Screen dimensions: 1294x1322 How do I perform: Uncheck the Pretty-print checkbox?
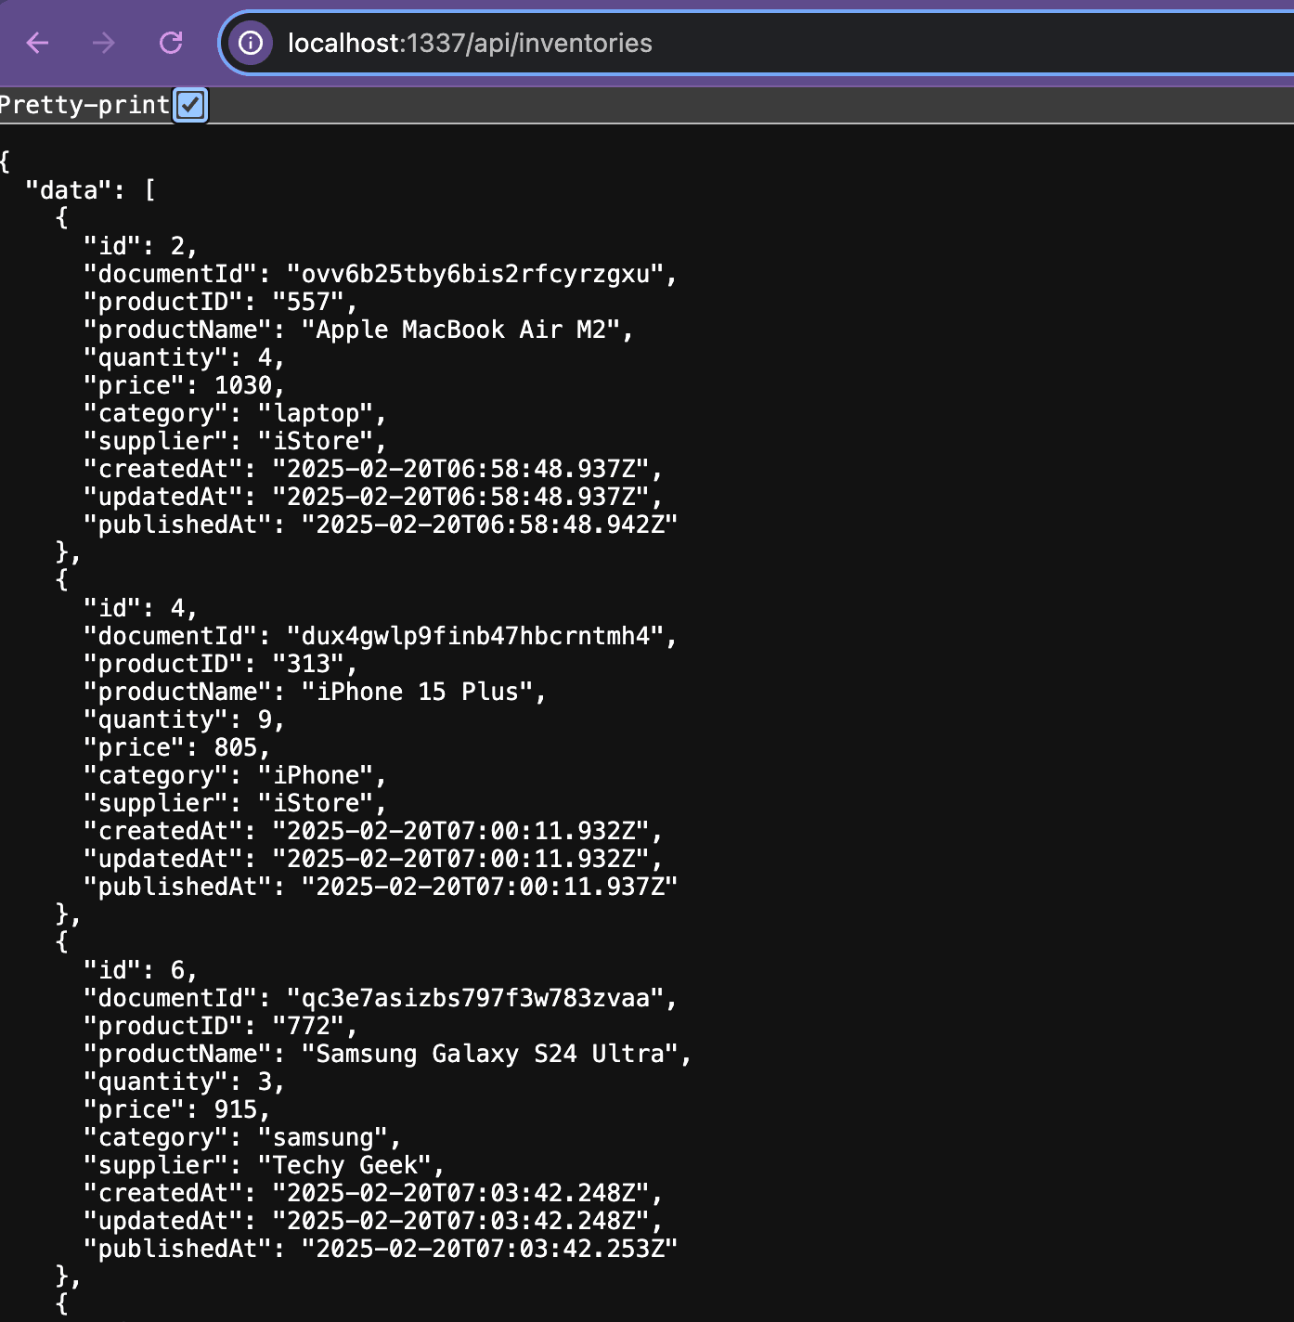(190, 105)
